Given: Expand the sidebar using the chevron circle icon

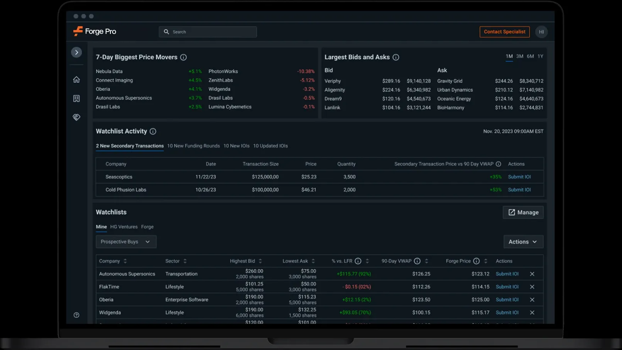Looking at the screenshot, I should point(76,52).
